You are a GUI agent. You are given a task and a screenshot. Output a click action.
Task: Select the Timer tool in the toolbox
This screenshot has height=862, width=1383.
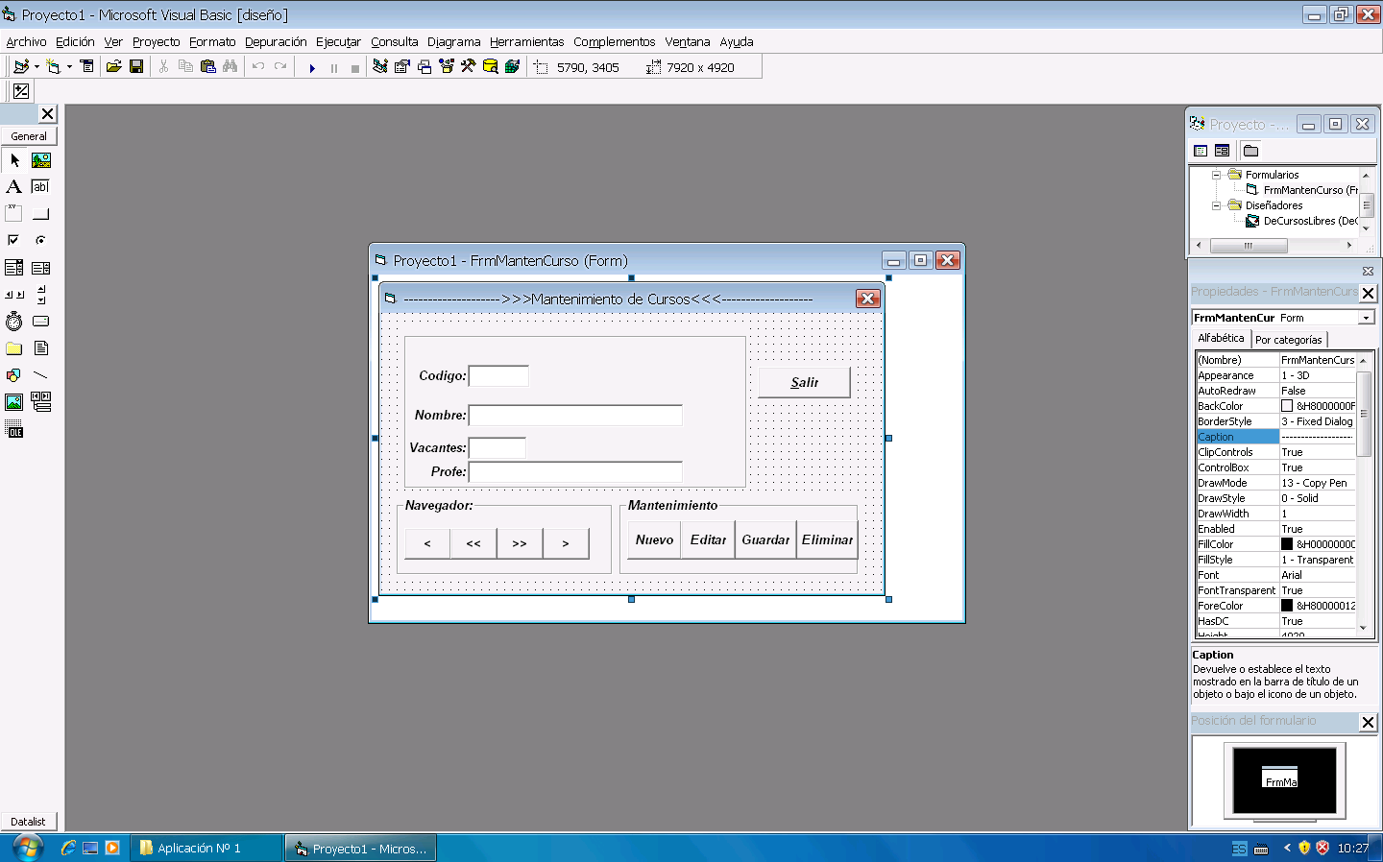(13, 322)
